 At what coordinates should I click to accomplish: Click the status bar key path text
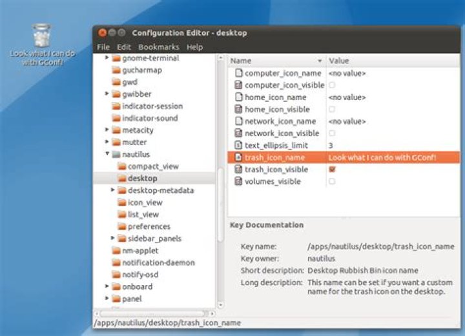[x=167, y=323]
